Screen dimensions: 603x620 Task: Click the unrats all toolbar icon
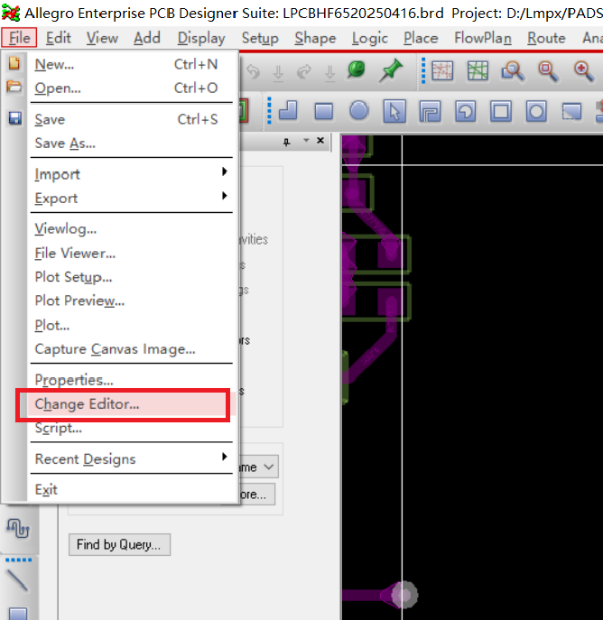pos(442,70)
